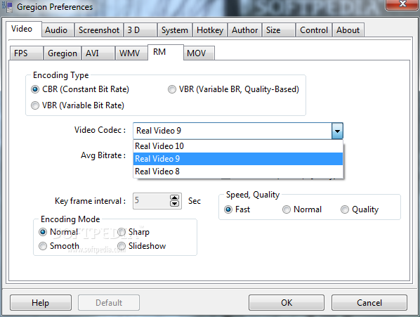Screen dimensions: 420x317
Task: Switch to the 3 D tab
Action: pyautogui.click(x=140, y=30)
